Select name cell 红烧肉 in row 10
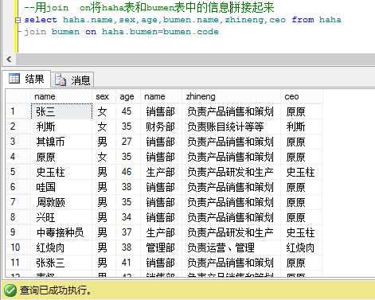The image size is (375, 300). [61, 247]
